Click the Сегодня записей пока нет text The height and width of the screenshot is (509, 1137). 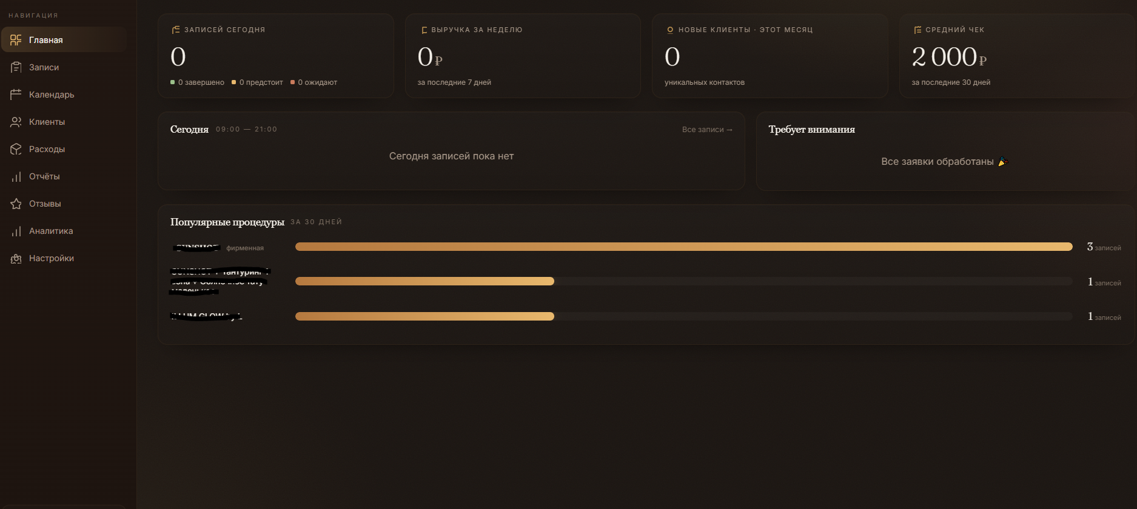coord(451,156)
